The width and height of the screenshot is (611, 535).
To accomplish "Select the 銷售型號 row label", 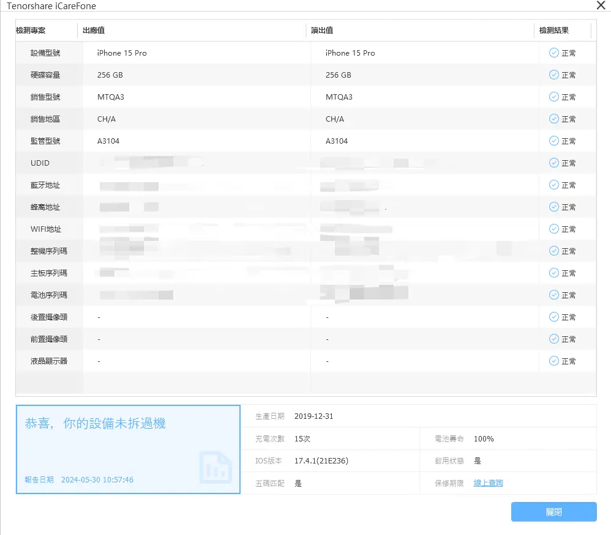I will pos(45,97).
